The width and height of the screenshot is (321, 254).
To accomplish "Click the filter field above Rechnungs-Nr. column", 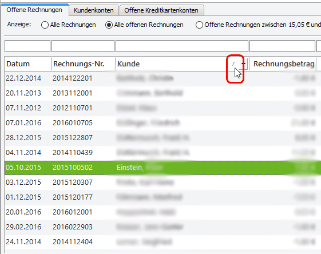I will [83, 46].
